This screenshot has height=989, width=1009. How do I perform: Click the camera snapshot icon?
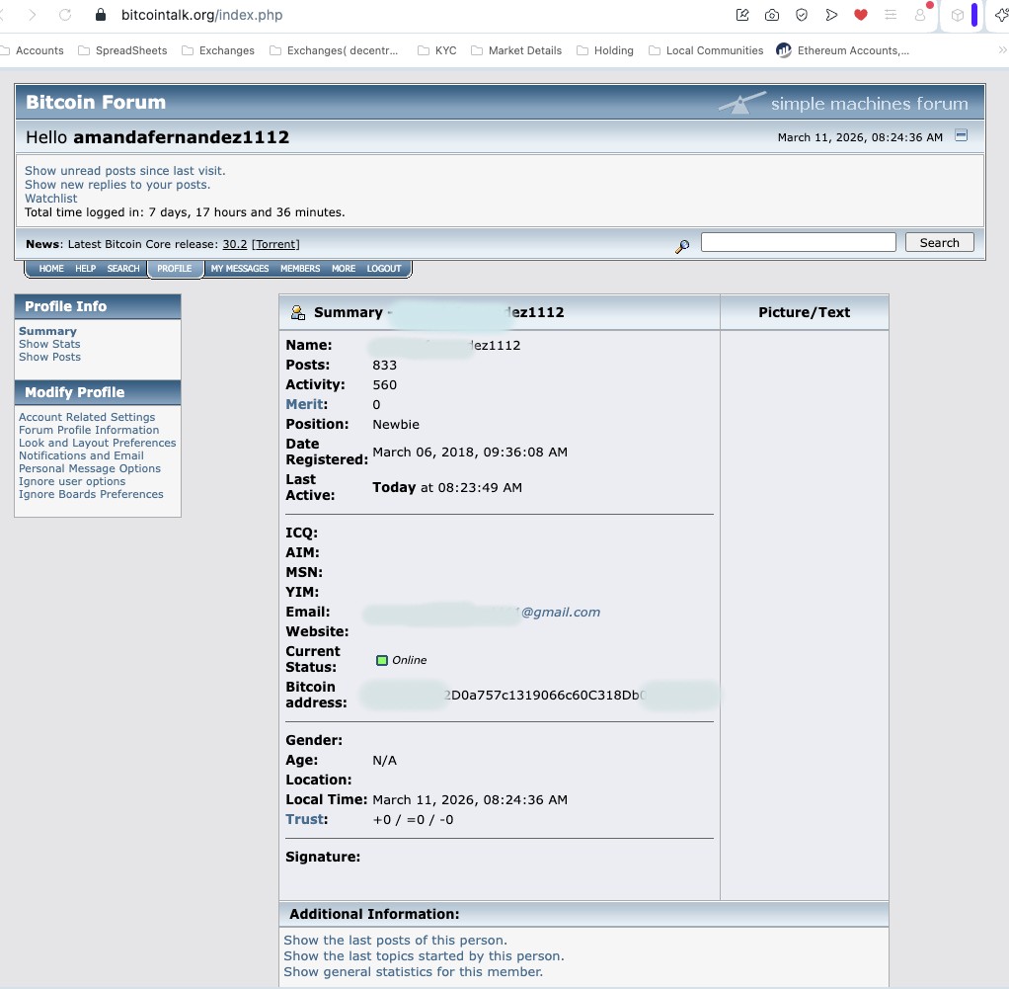771,15
